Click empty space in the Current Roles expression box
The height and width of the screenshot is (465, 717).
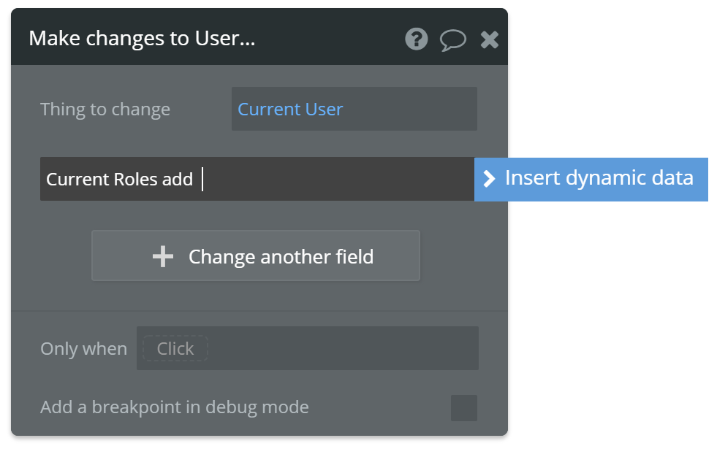(x=336, y=179)
